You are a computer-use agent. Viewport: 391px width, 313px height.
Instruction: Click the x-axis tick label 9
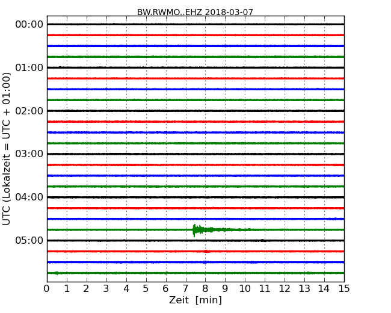pos(225,289)
